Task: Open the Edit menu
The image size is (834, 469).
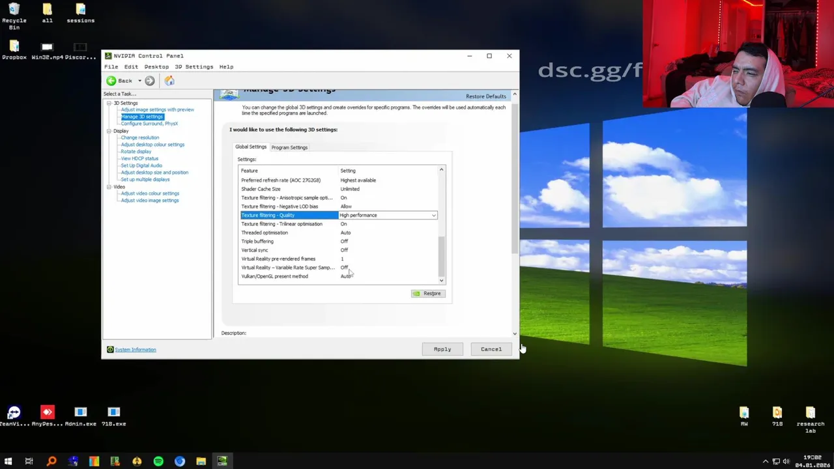Action: tap(131, 66)
